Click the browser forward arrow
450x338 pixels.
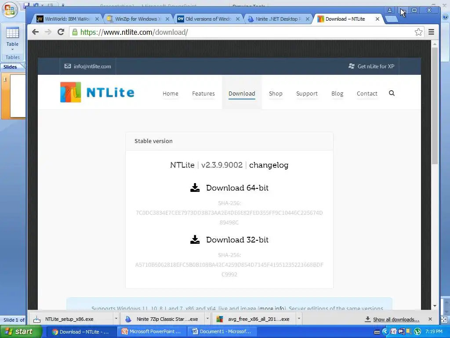click(48, 32)
